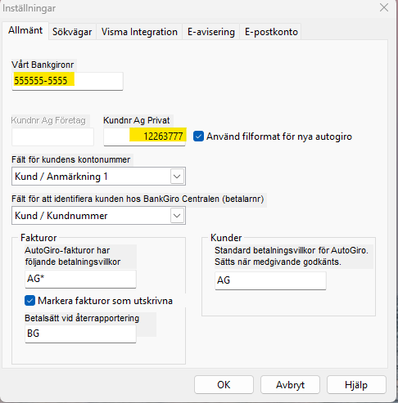Focus the Kundnr Ag Privat field
398x403 pixels.
[x=144, y=137]
